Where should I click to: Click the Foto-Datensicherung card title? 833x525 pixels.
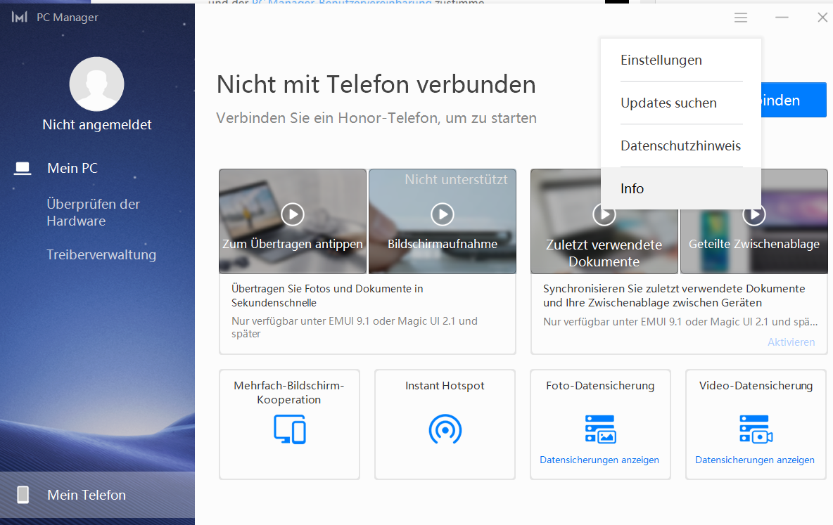(600, 386)
